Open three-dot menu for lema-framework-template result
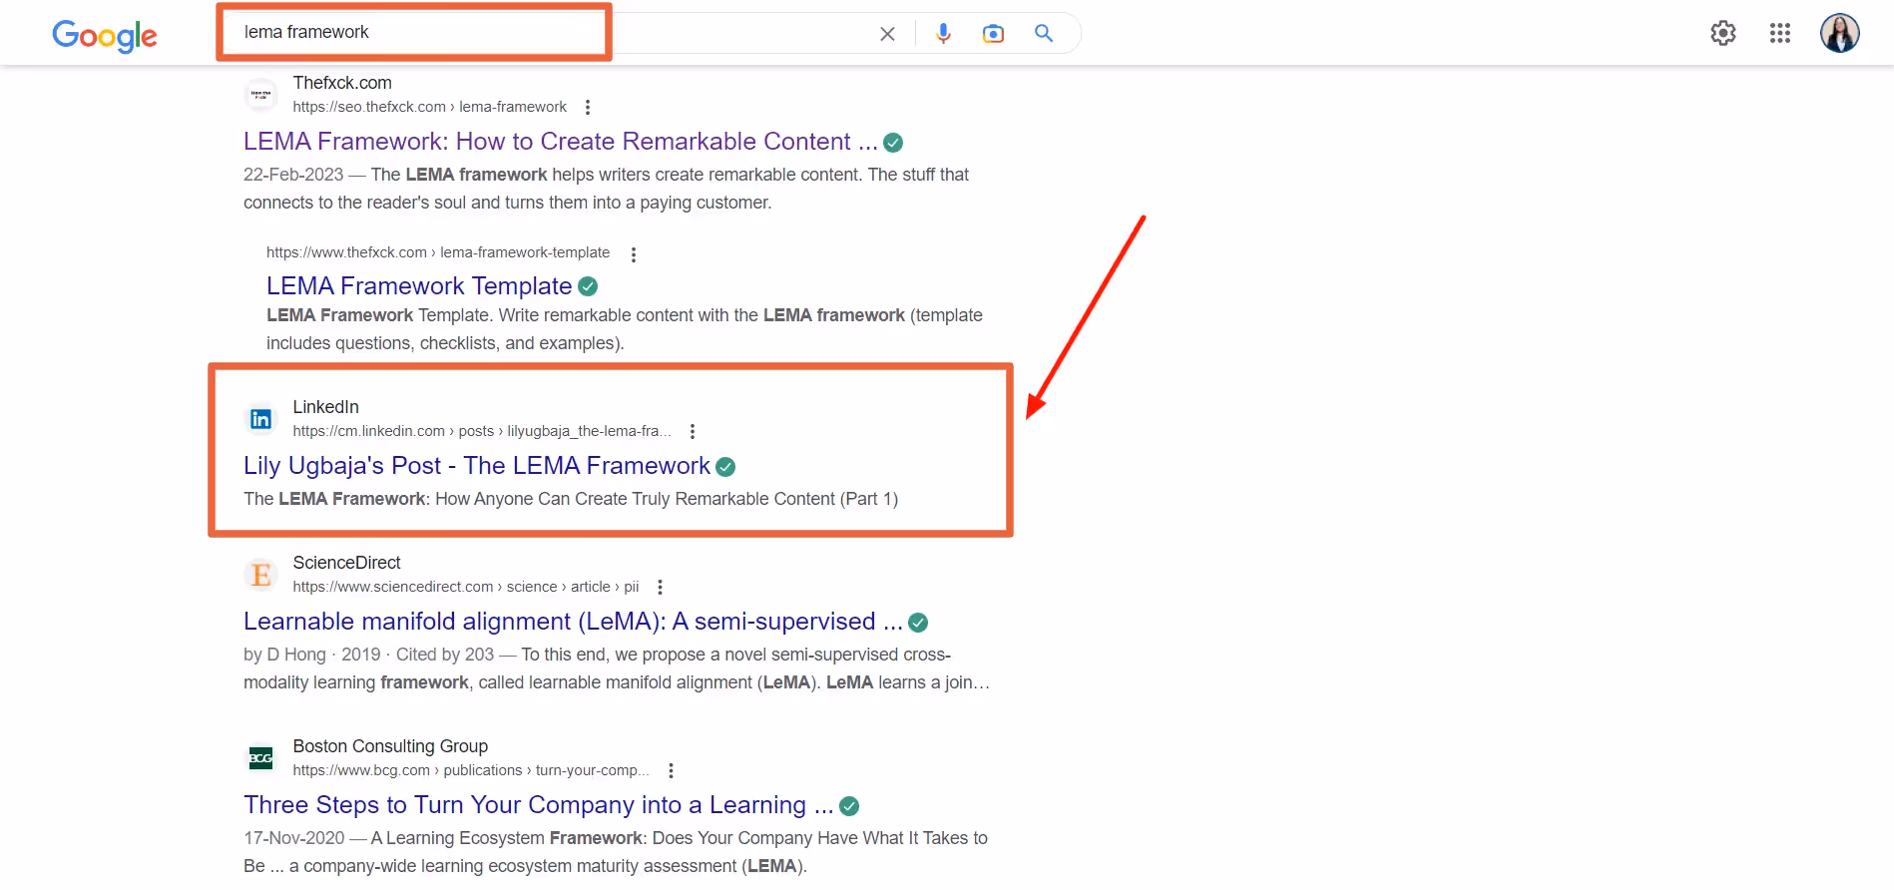 634,254
